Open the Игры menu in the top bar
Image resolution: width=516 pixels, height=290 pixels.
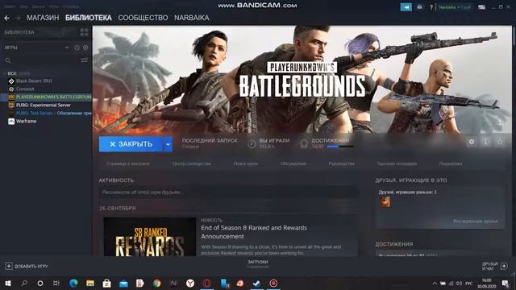54,6
